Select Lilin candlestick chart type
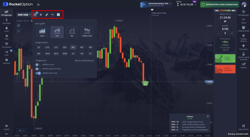250x137 pixels. (x=57, y=32)
